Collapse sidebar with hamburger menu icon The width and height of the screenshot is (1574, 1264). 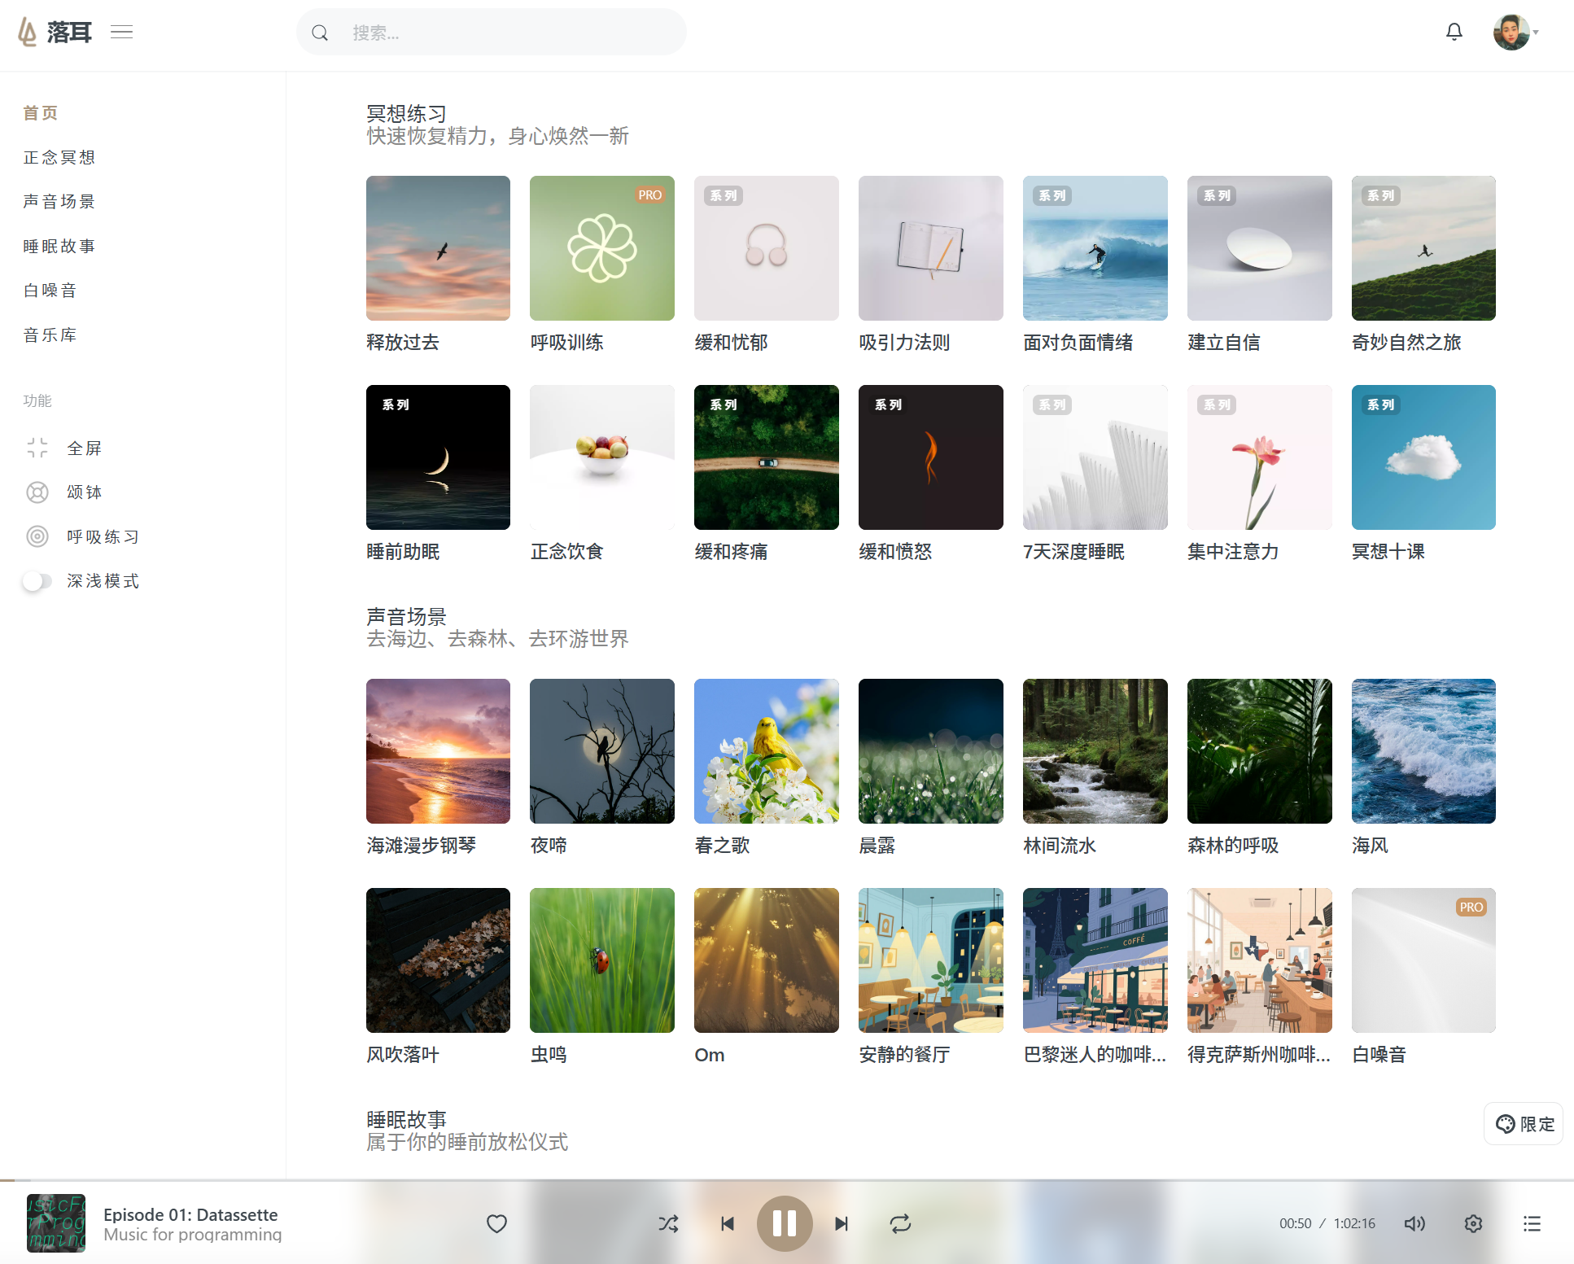coord(122,33)
